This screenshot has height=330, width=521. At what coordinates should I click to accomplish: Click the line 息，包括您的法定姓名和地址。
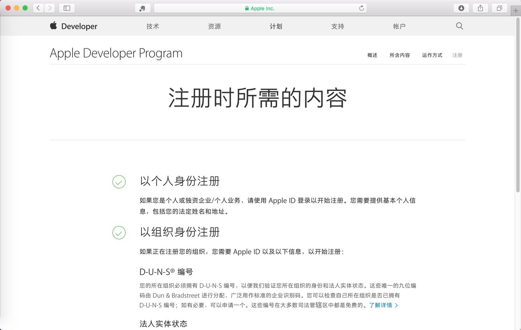pos(185,212)
